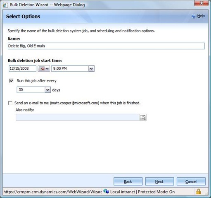Image resolution: width=211 pixels, height=198 pixels.
Task: Click the Help question mark icon
Action: 194,16
